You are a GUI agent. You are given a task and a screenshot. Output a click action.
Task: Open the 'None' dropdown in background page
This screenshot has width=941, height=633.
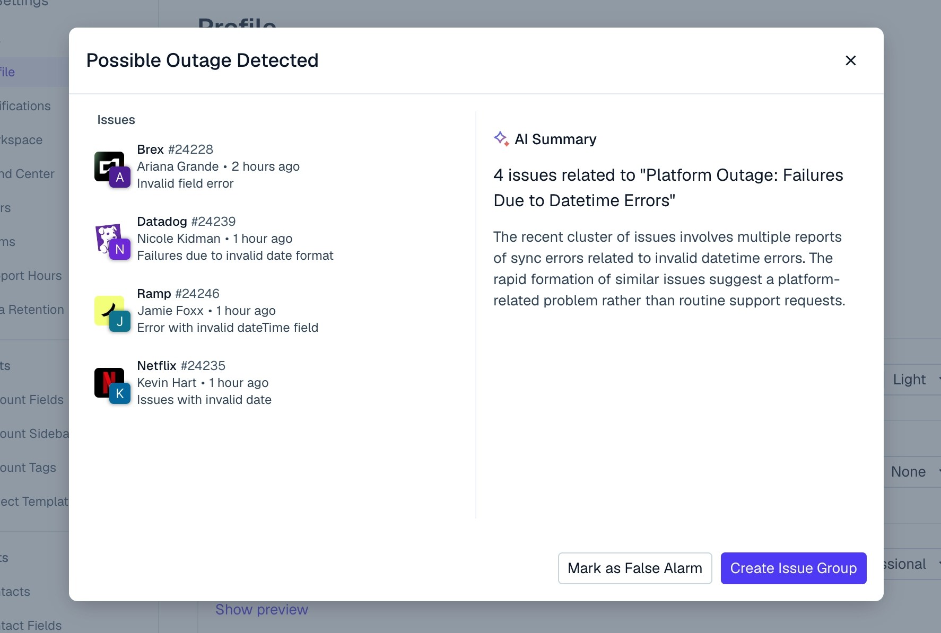click(x=912, y=472)
